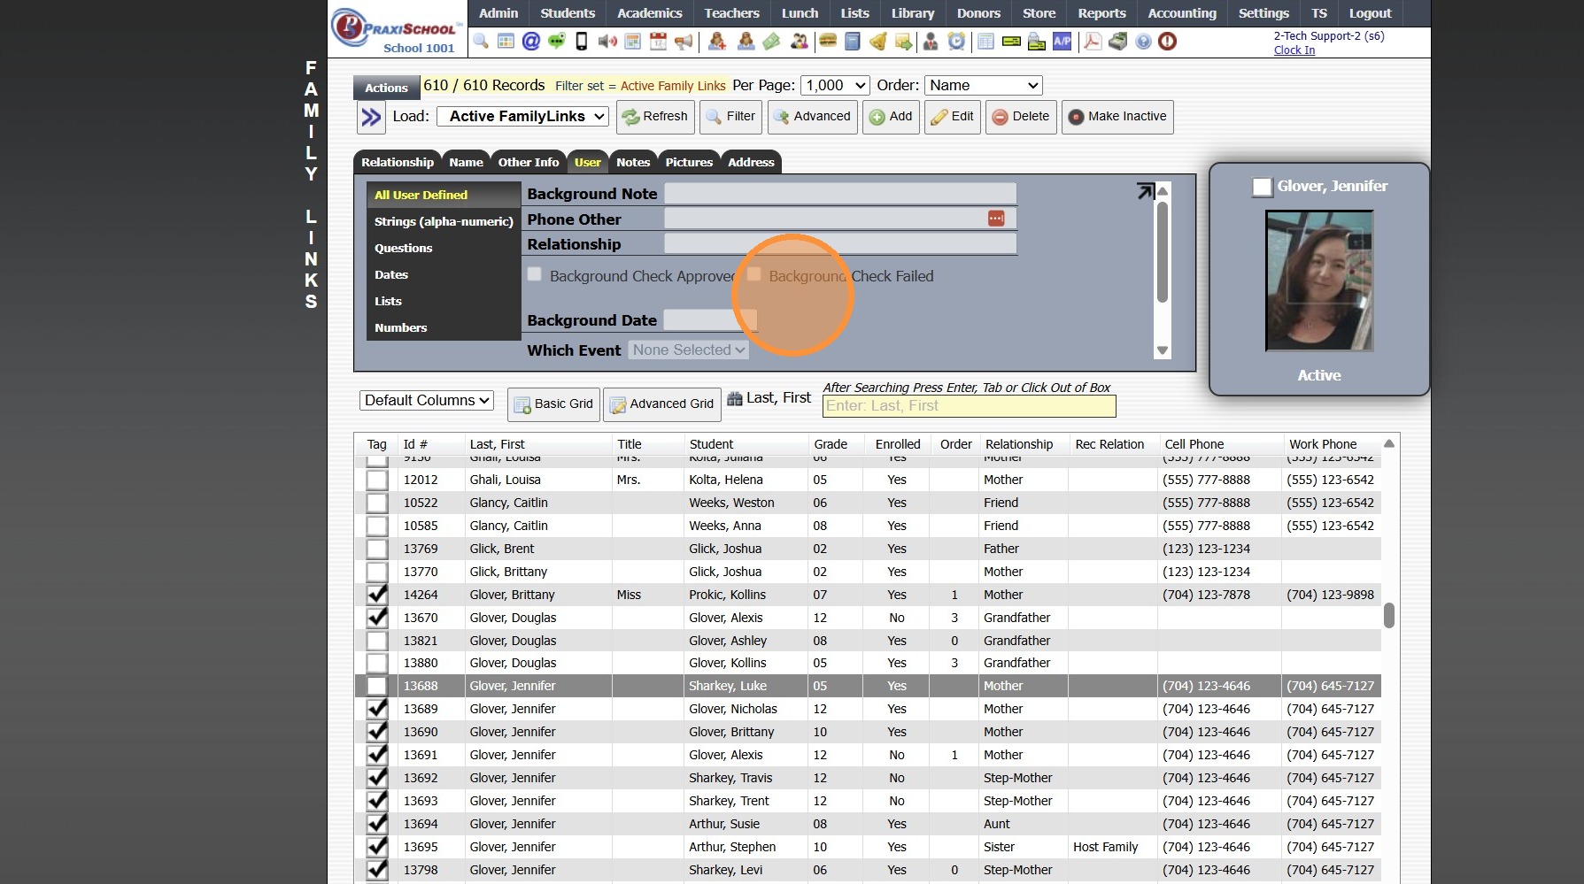Screen dimensions: 1584x884
Task: Untag record 14264 Glover, Brittany
Action: (x=377, y=595)
